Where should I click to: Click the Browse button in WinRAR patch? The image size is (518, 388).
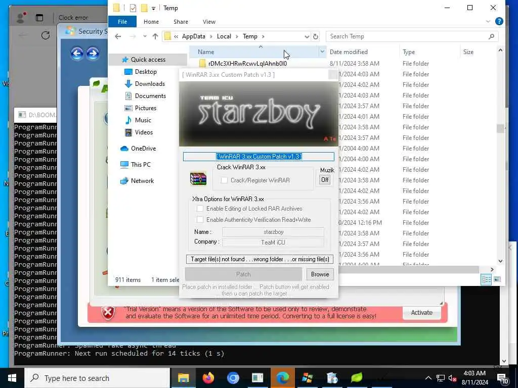click(x=320, y=274)
